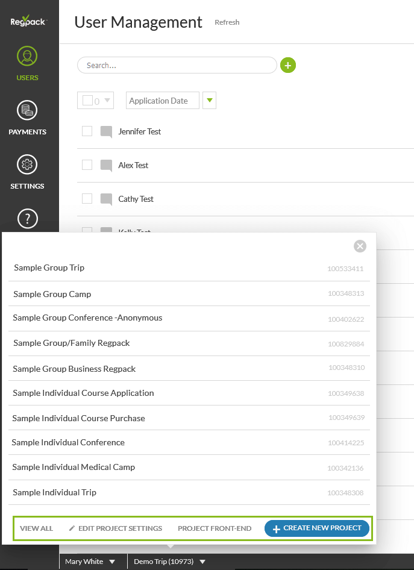Viewport: 414px width, 570px height.
Task: Check the box next to Jennifer Test
Action: [87, 131]
